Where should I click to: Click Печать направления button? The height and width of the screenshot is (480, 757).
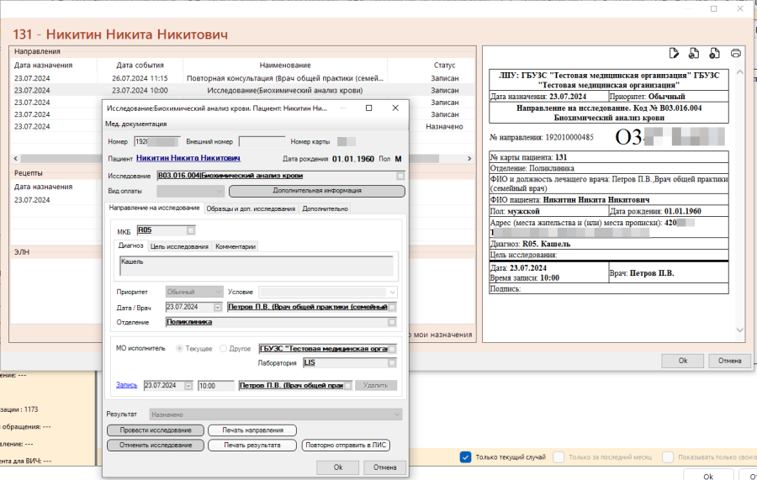[x=252, y=430]
